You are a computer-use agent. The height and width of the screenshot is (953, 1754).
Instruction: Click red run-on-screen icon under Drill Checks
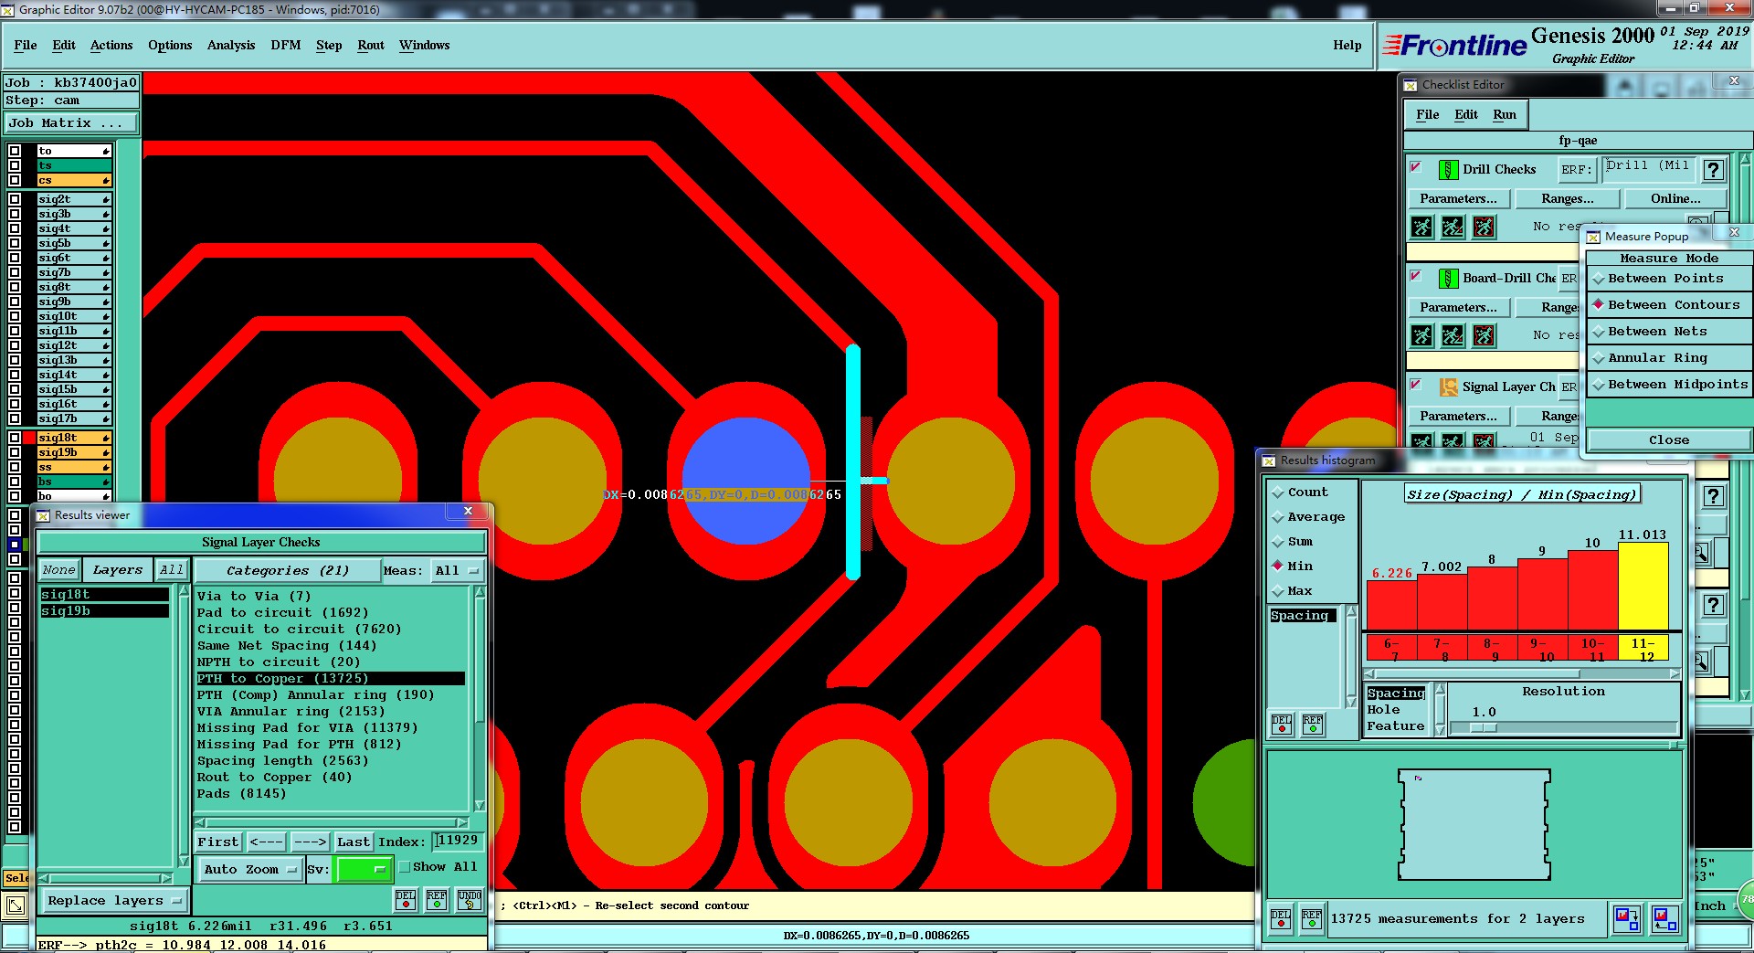pyautogui.click(x=1484, y=227)
